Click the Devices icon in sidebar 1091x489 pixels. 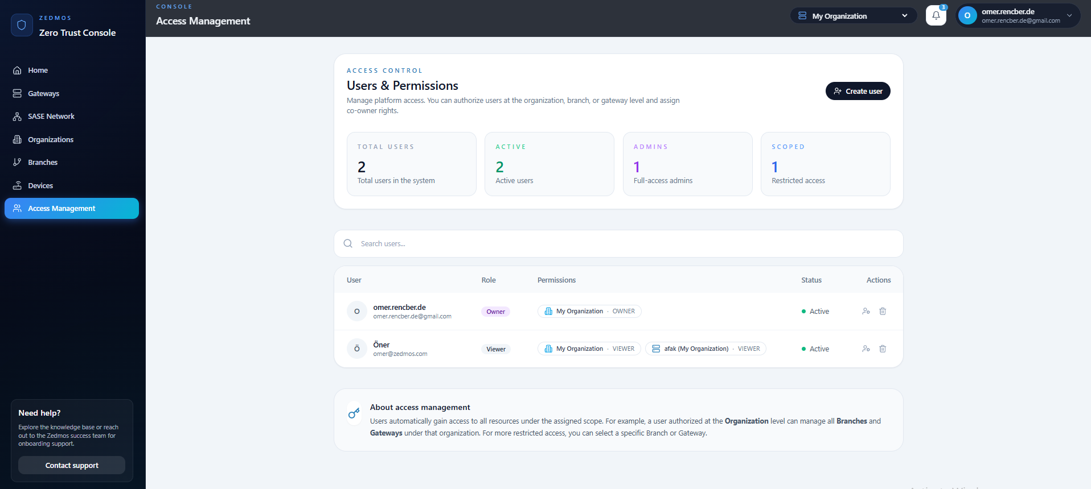point(17,185)
